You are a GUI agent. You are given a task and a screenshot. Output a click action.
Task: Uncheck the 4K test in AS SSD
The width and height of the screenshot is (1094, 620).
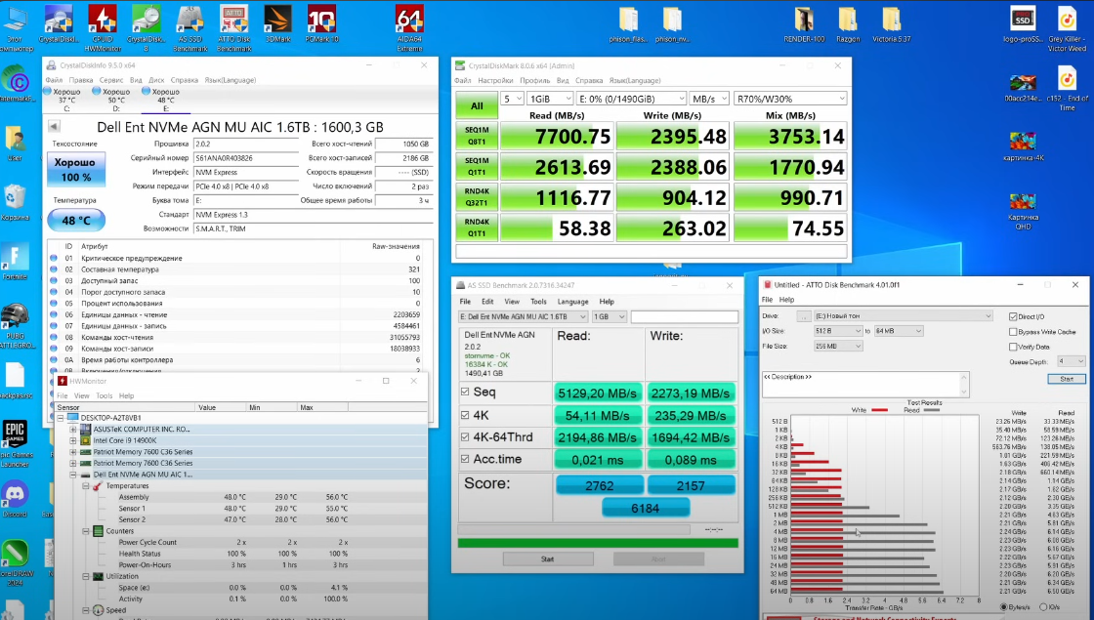coord(465,415)
